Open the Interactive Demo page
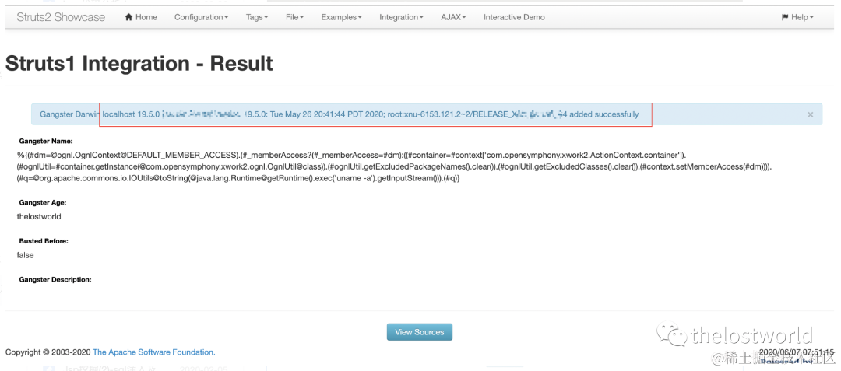Image resolution: width=841 pixels, height=371 pixels. [514, 17]
